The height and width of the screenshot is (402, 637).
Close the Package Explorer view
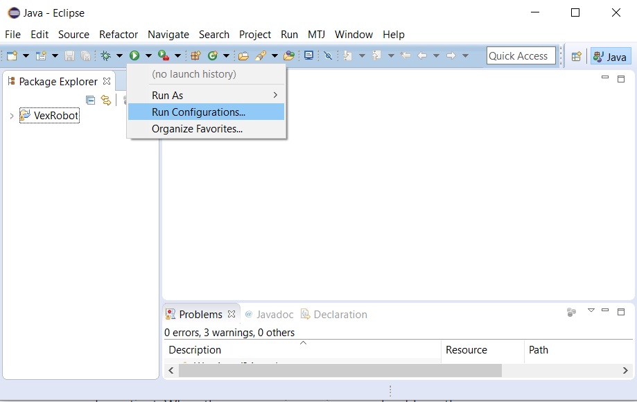pos(107,81)
